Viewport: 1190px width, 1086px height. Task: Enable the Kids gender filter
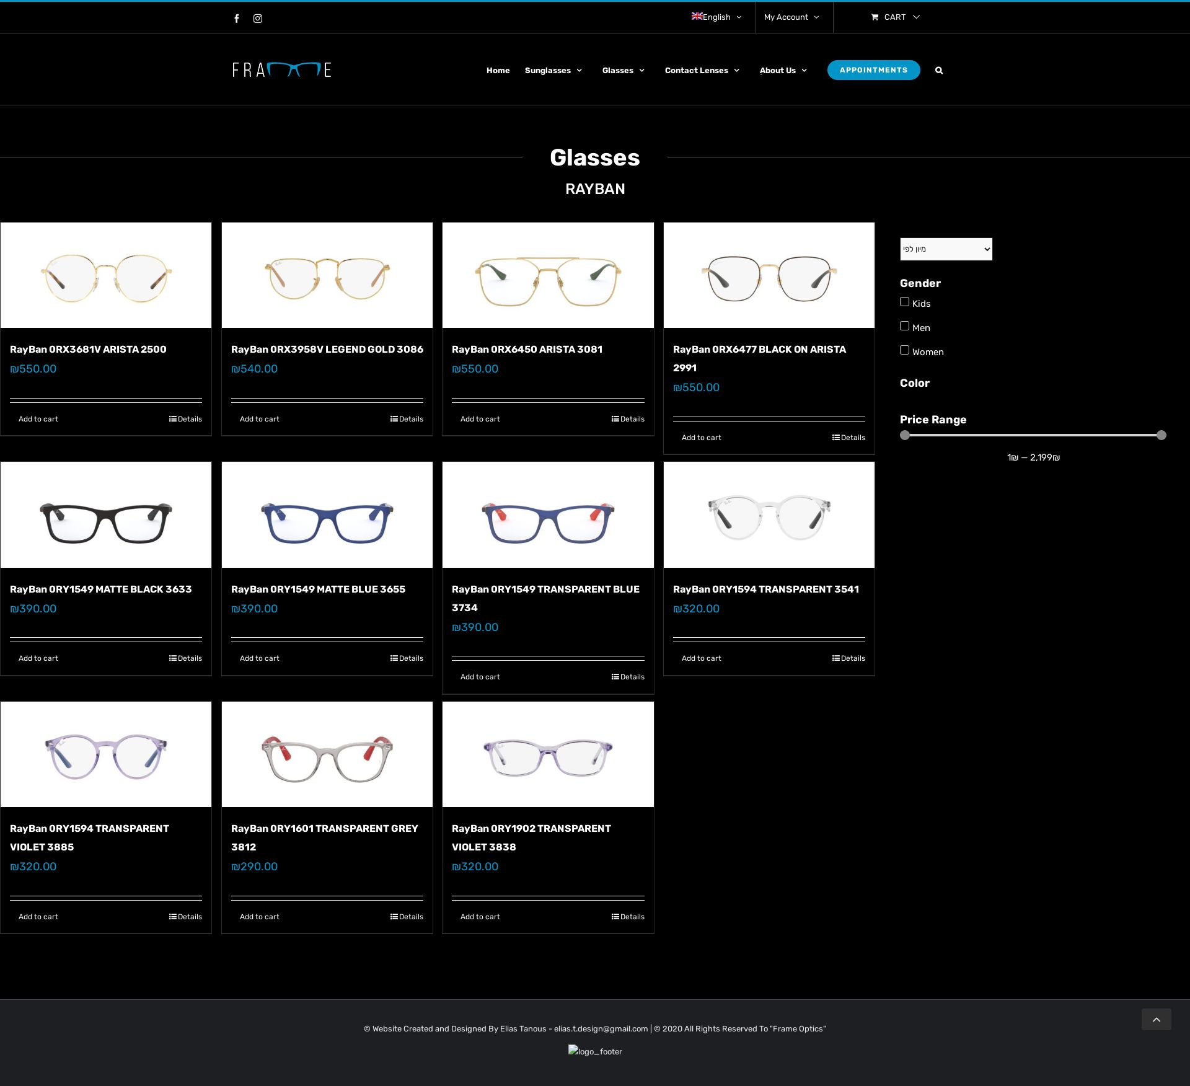[905, 302]
